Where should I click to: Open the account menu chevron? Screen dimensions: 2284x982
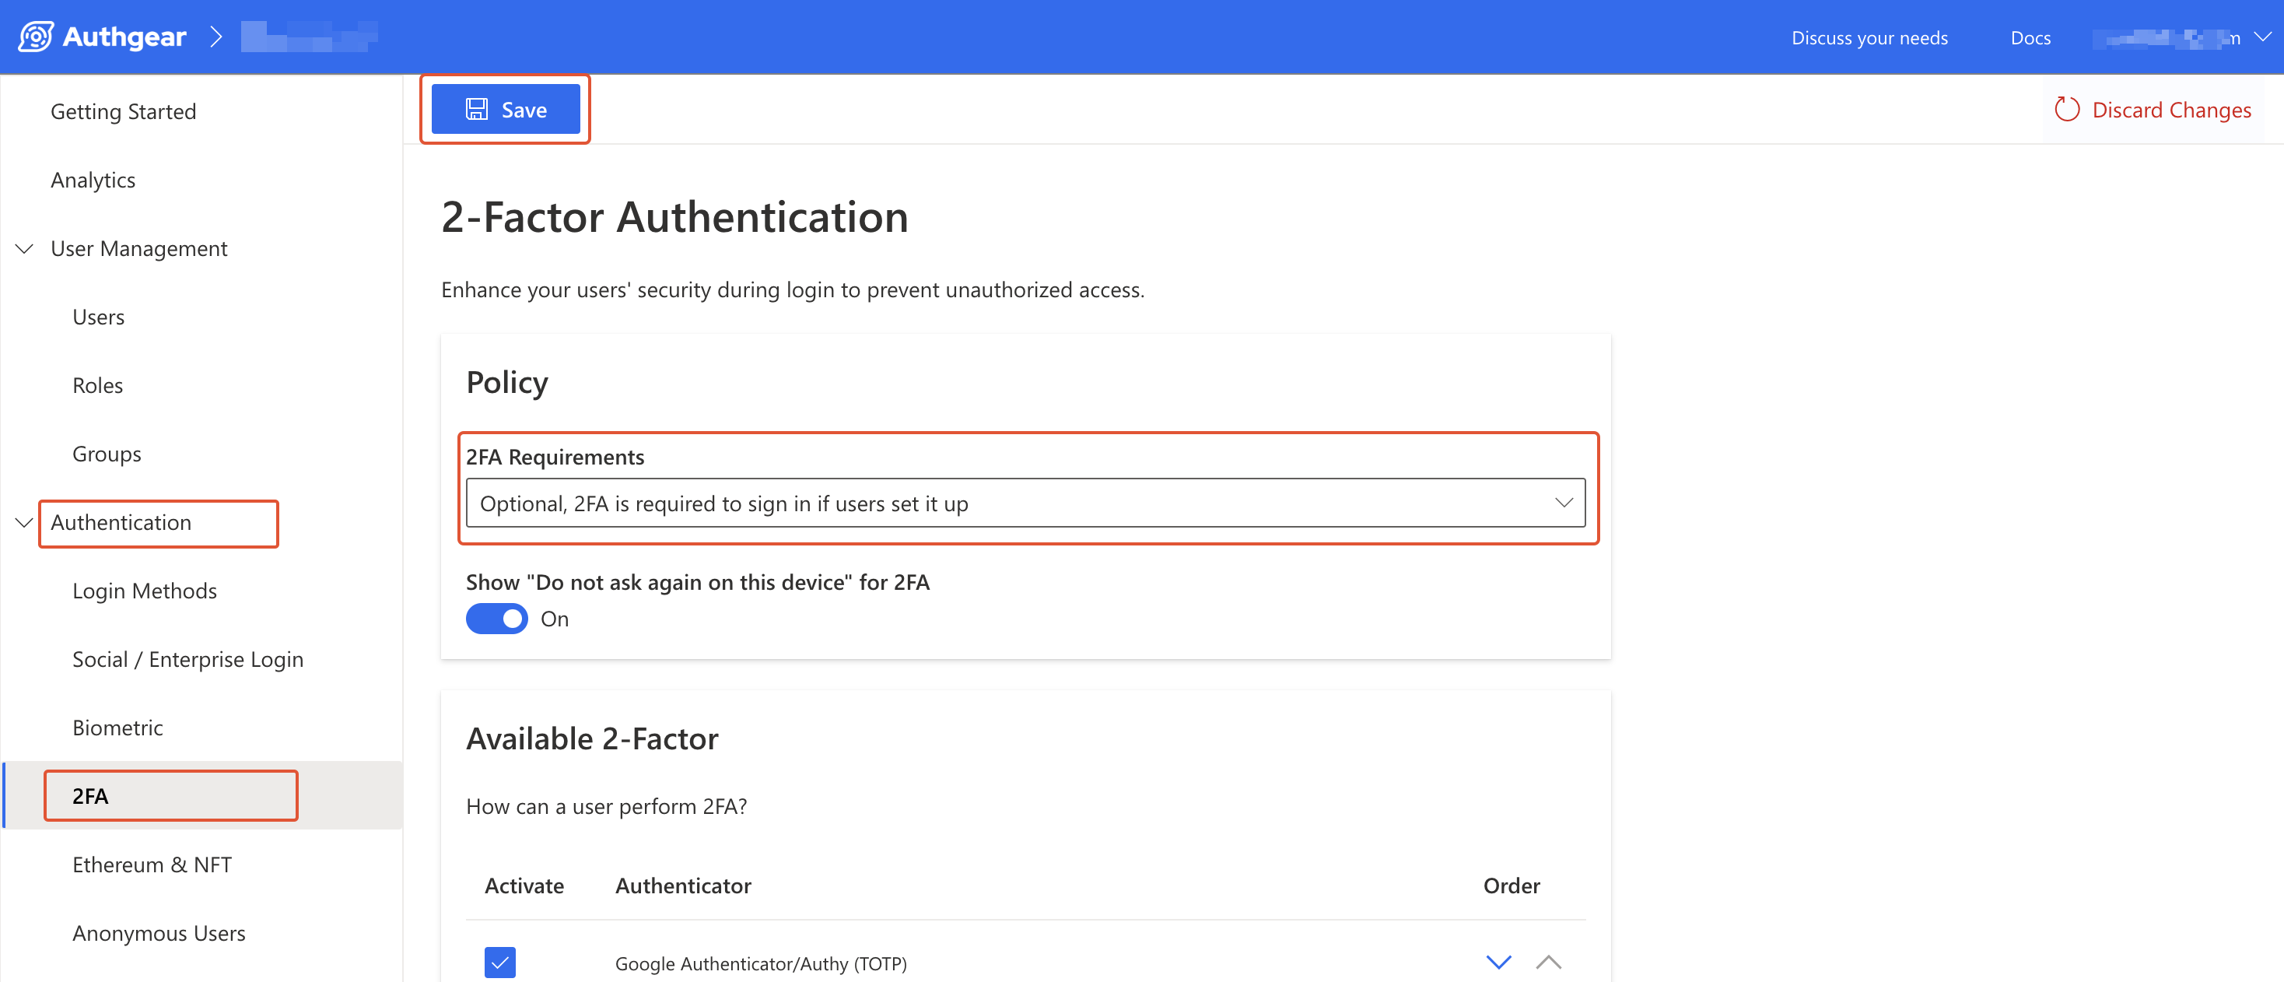[2262, 37]
